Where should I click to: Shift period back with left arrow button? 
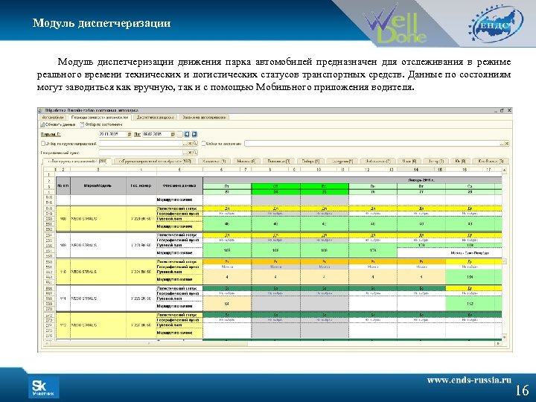coord(187,134)
